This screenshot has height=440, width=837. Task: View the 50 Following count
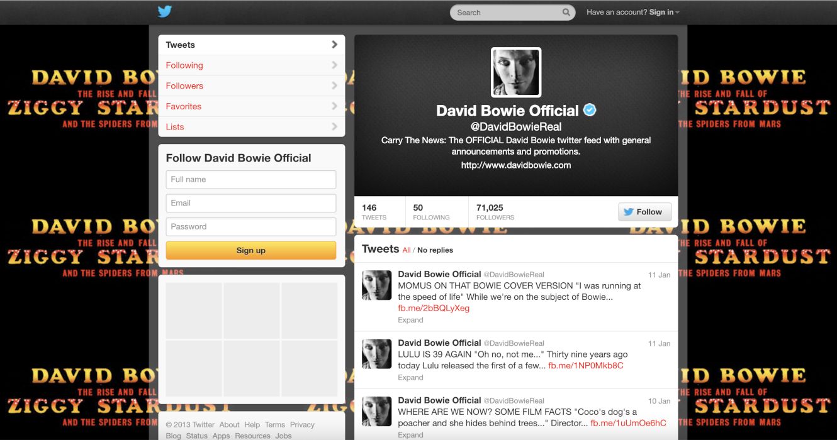[x=431, y=212]
